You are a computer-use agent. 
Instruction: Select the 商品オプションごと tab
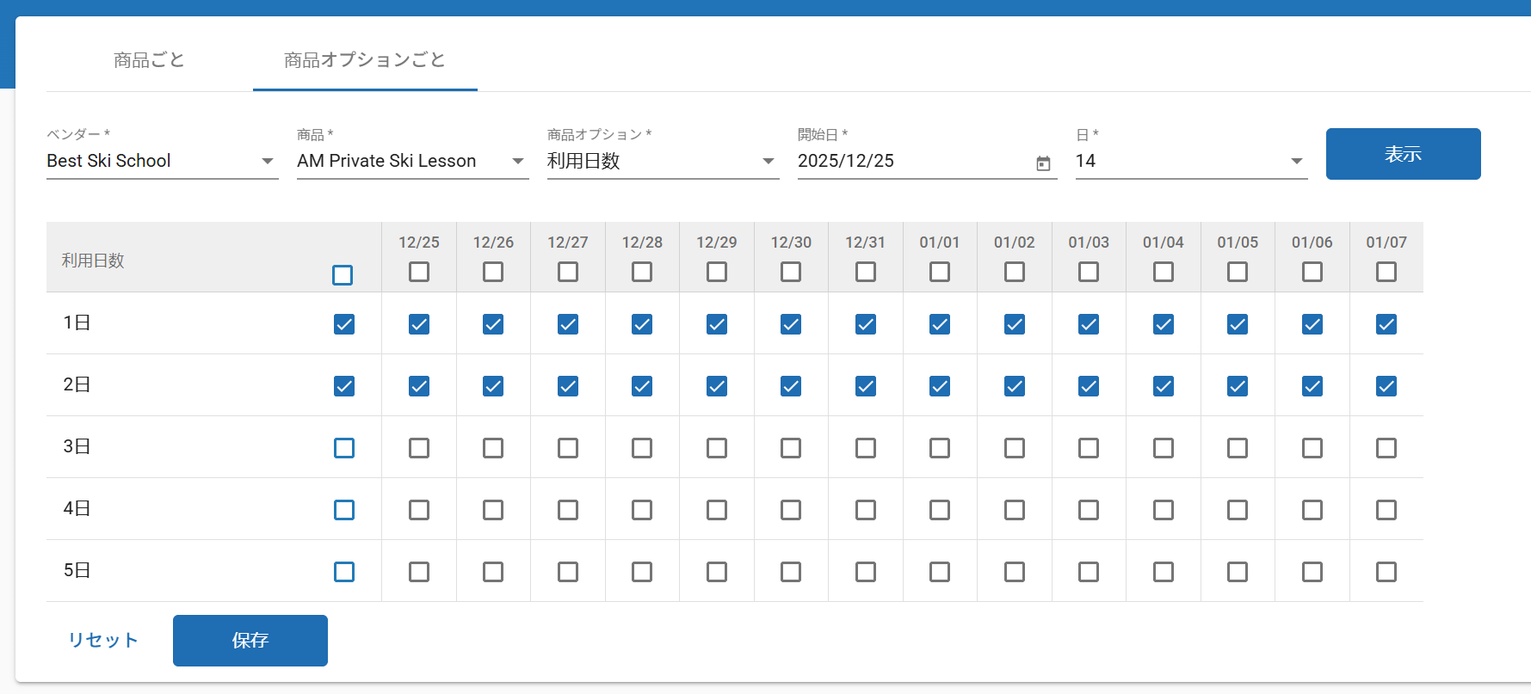[x=365, y=60]
